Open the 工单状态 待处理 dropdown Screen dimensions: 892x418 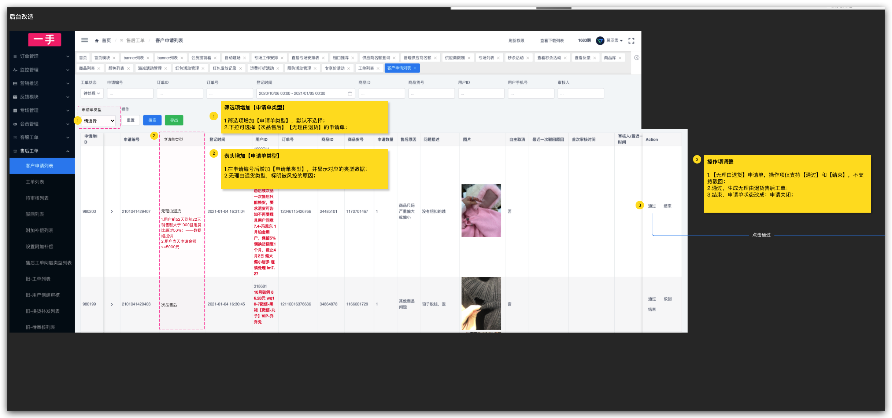92,93
